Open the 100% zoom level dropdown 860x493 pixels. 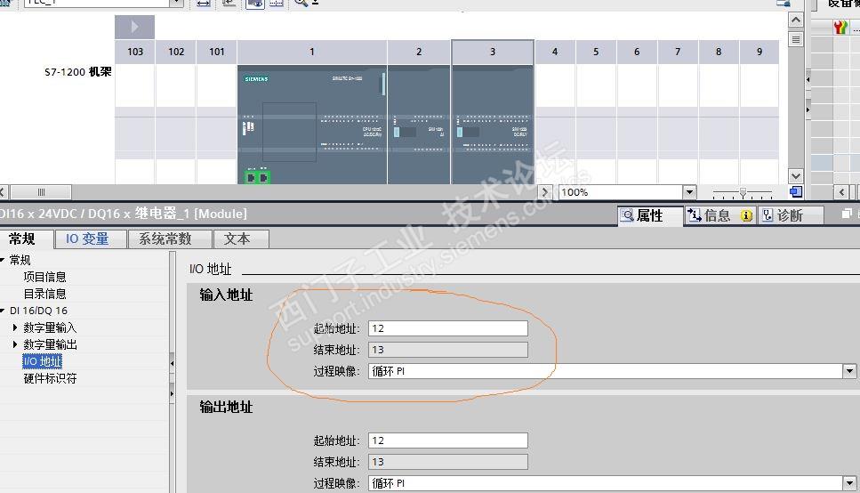[689, 192]
